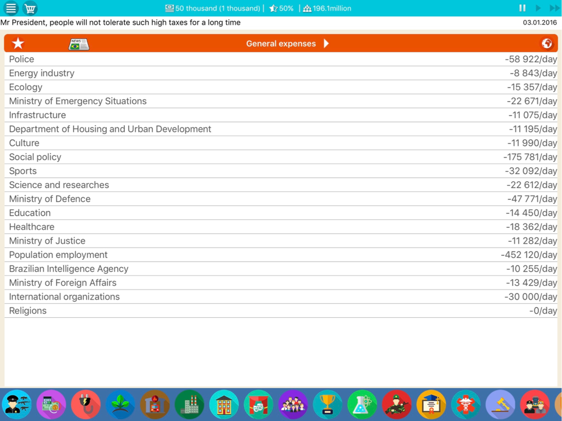Click the -30 000/day value

click(531, 296)
